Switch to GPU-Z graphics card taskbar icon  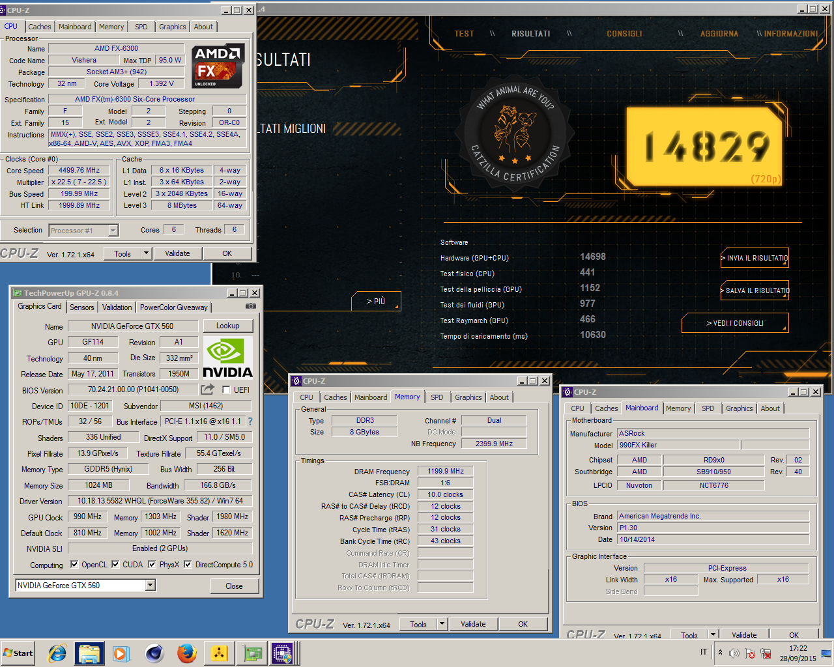point(252,653)
